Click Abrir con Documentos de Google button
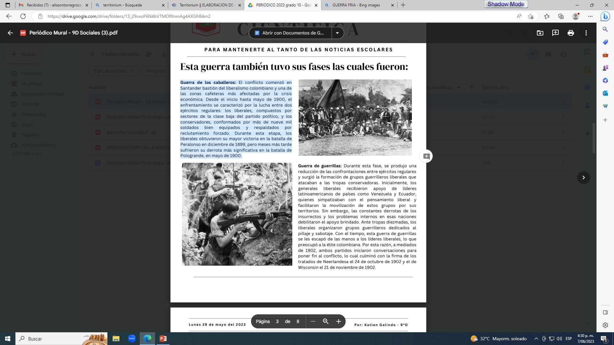The height and width of the screenshot is (345, 614). click(290, 33)
